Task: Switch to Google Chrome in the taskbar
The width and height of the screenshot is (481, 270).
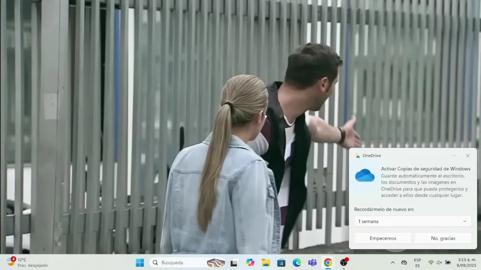Action: tap(328, 262)
